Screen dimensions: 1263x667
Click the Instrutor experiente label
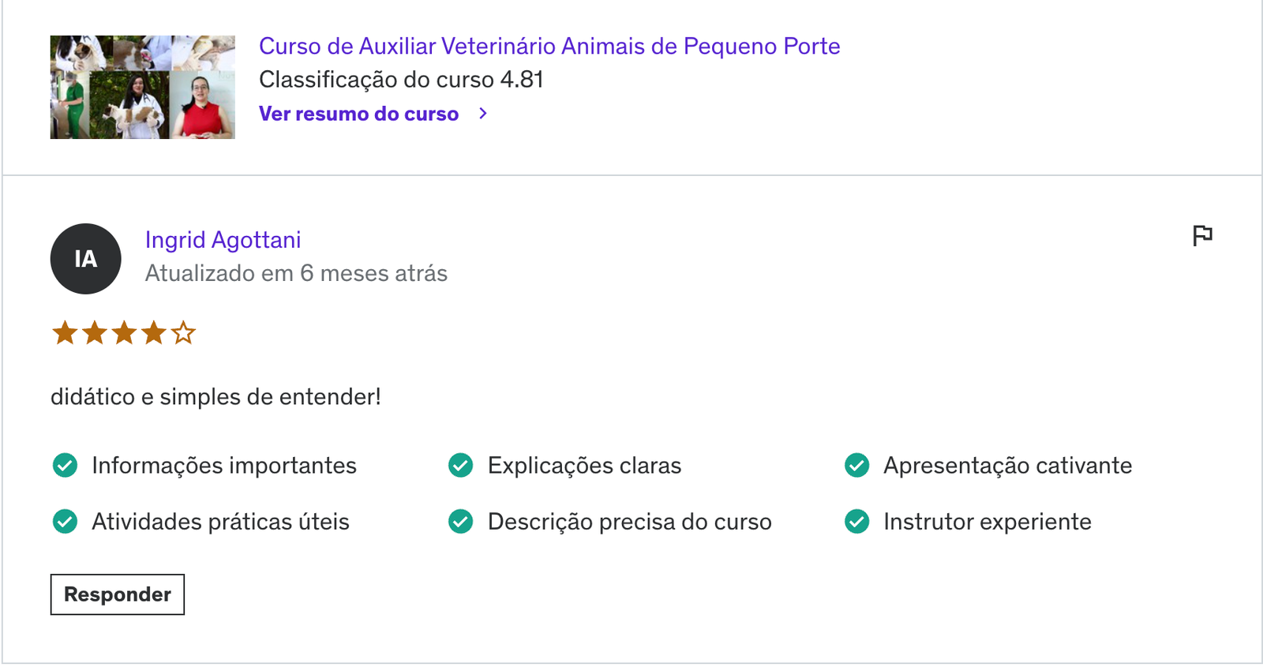pyautogui.click(x=988, y=522)
